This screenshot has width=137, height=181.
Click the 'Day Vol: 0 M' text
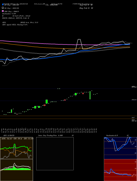coord(86,8)
